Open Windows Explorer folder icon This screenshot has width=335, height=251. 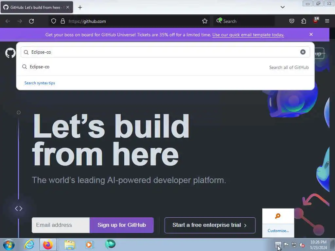[x=70, y=245]
